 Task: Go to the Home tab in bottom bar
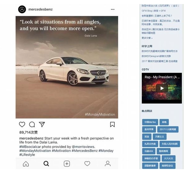click(x=26, y=164)
